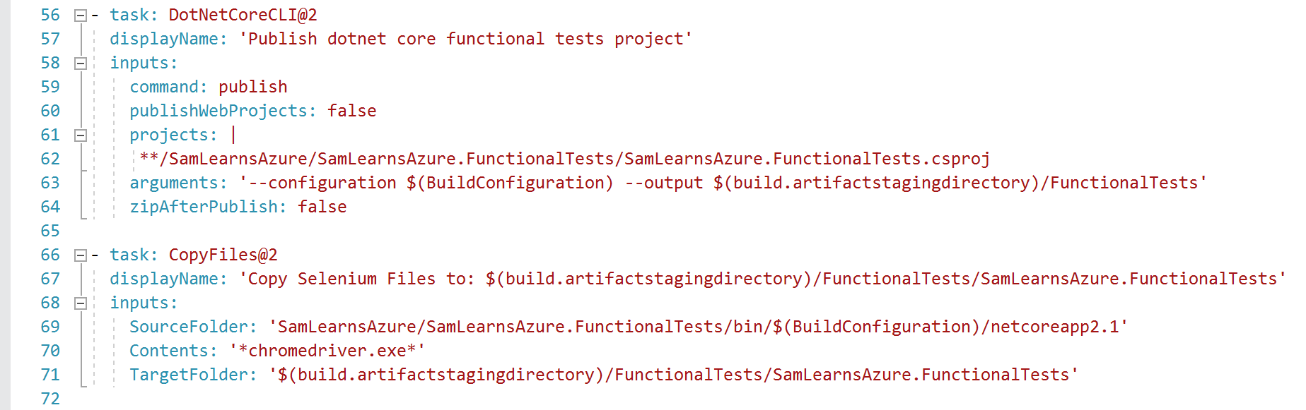Click the SourceFolder key
1306x410 pixels.
pyautogui.click(x=188, y=327)
